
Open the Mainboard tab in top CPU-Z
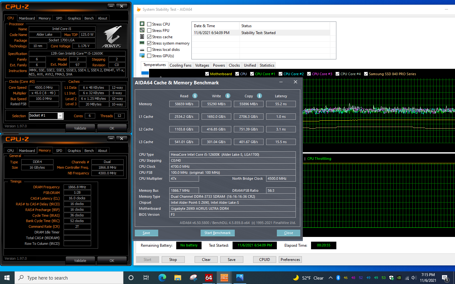click(27, 18)
